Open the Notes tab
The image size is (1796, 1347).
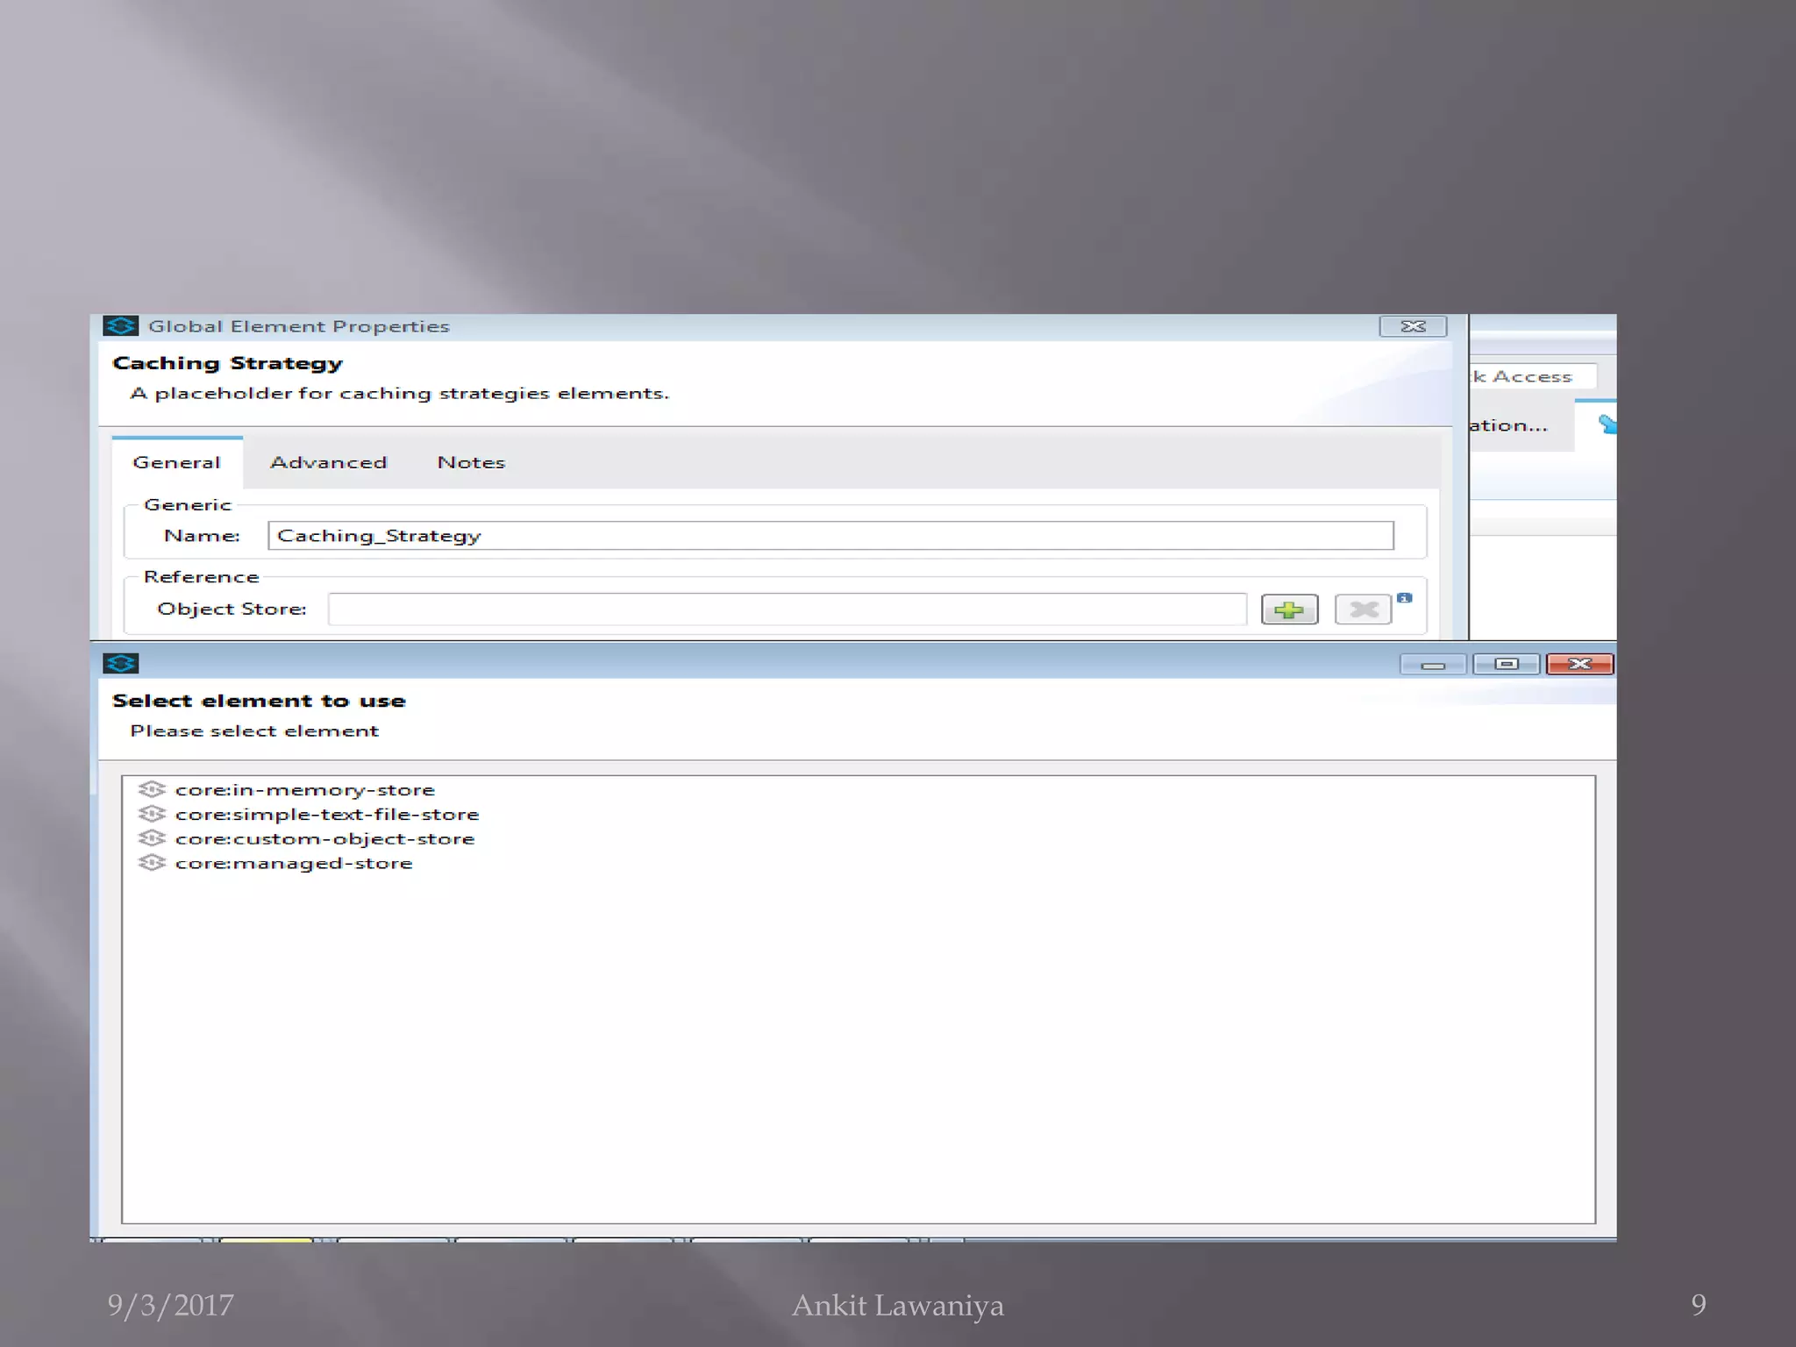[x=471, y=462]
